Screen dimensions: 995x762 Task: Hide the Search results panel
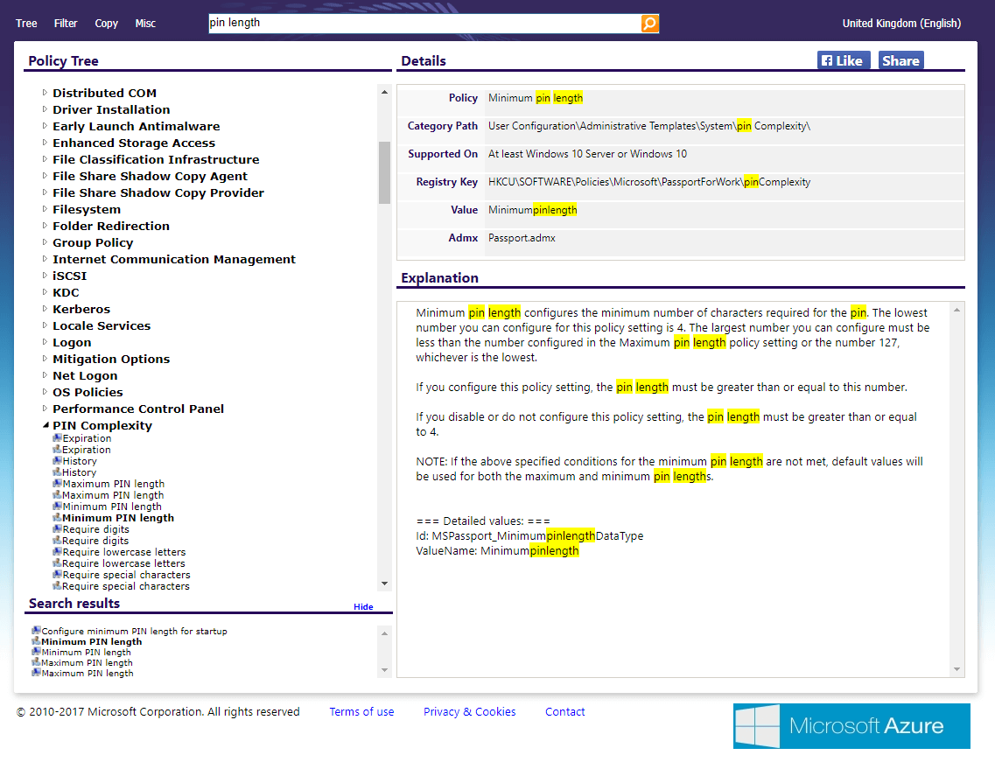tap(363, 606)
